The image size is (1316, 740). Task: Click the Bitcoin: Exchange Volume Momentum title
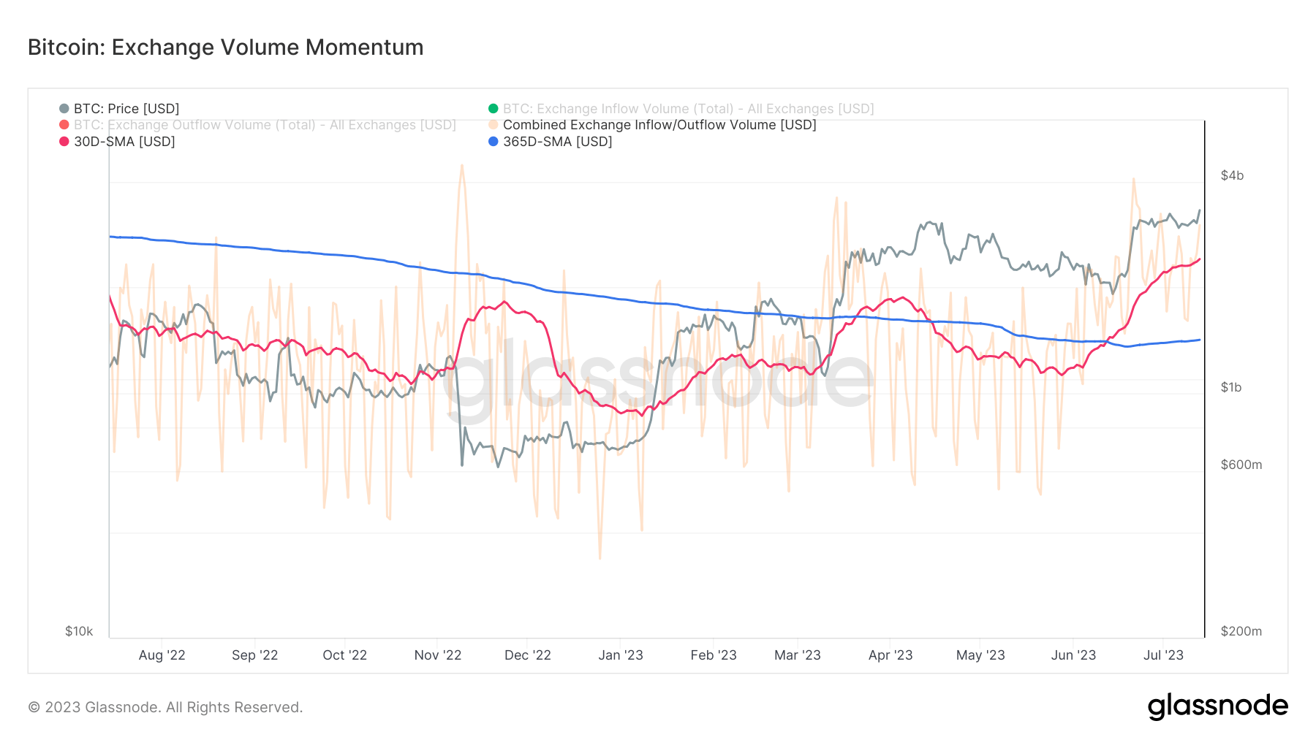(x=225, y=47)
